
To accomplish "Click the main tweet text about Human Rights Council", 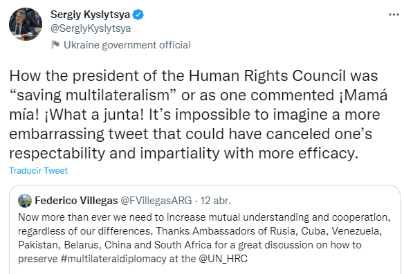I will tap(198, 114).
